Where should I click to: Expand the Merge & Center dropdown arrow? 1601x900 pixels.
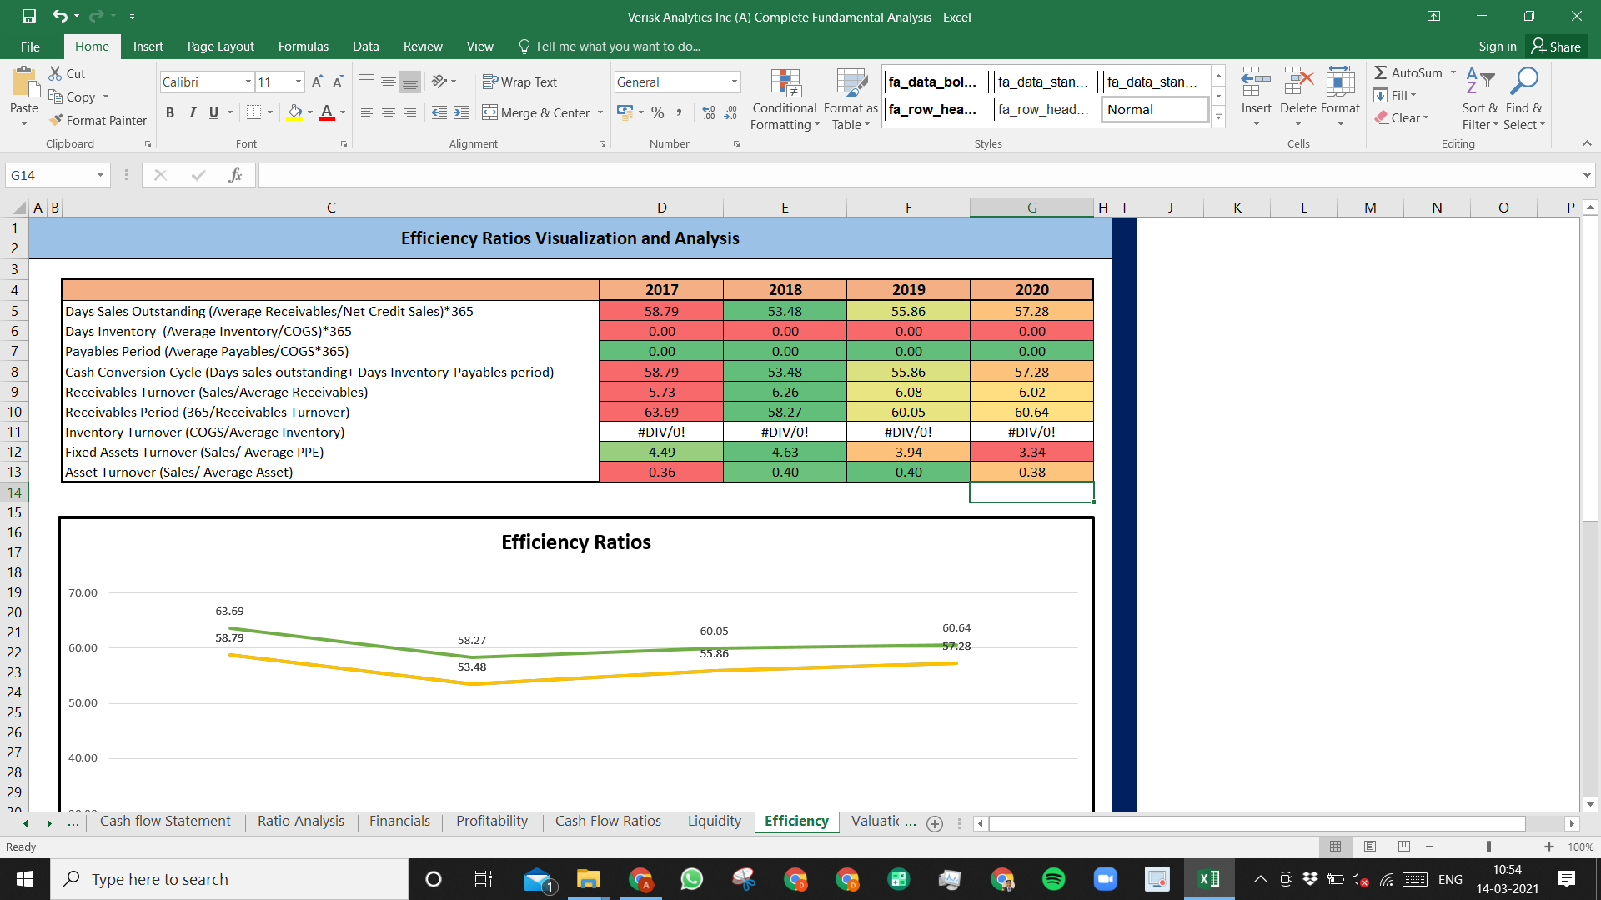[x=600, y=112]
